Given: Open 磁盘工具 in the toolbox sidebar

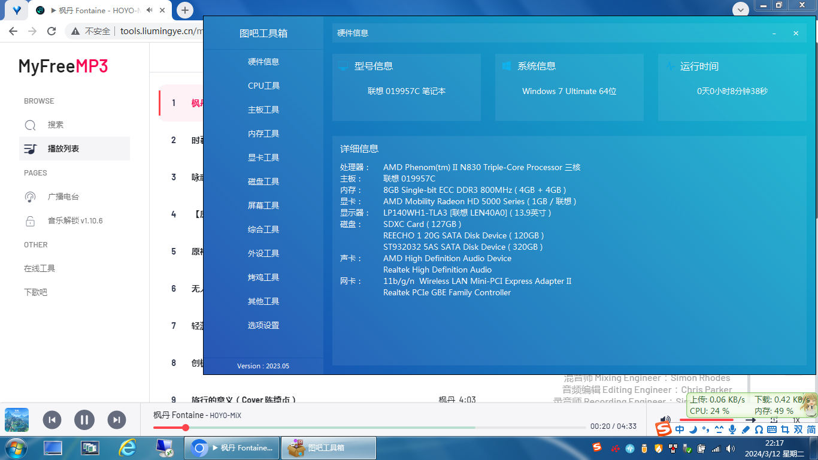Looking at the screenshot, I should pos(263,181).
